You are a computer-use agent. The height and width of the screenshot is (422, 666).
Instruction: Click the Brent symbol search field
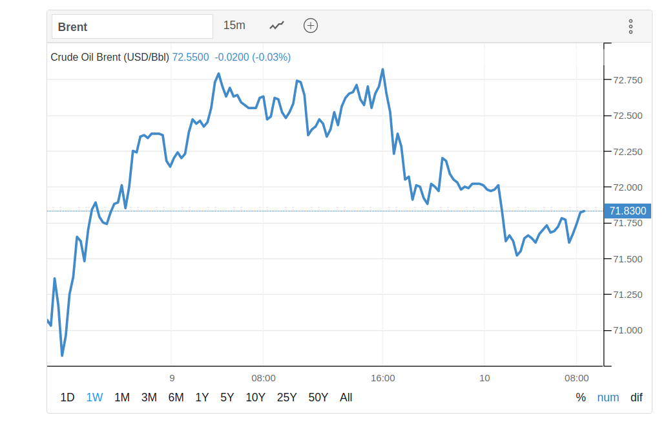tap(132, 26)
